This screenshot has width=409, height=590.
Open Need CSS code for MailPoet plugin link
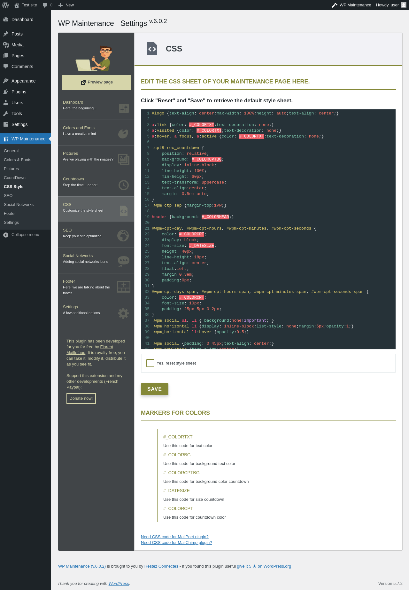[x=175, y=537]
